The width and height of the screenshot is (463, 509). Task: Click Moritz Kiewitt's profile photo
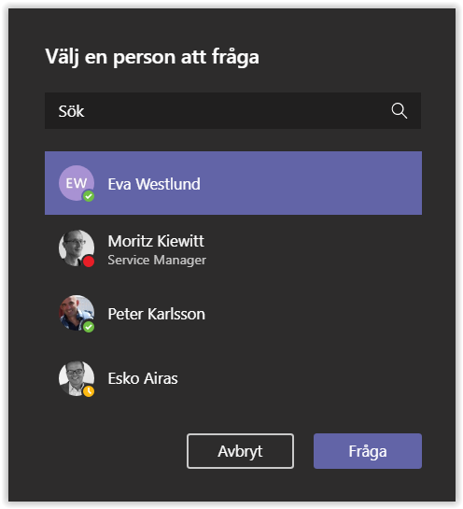pos(77,248)
